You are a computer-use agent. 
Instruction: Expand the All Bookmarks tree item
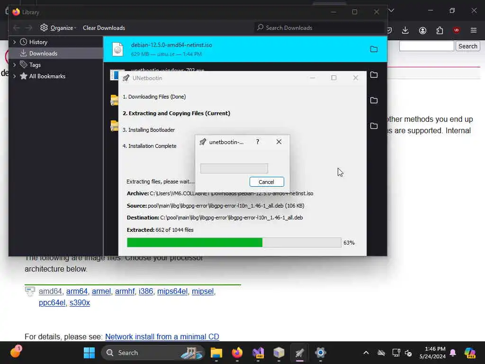pyautogui.click(x=14, y=76)
